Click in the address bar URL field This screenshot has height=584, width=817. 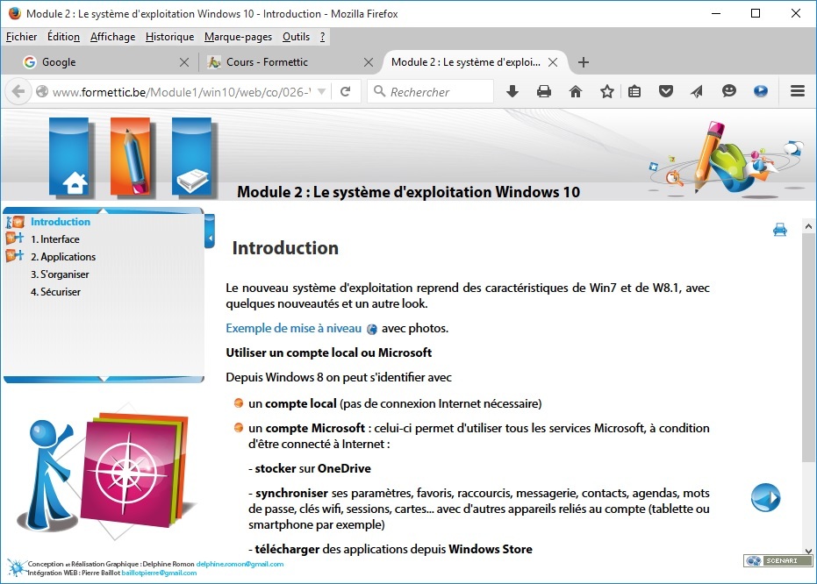182,91
